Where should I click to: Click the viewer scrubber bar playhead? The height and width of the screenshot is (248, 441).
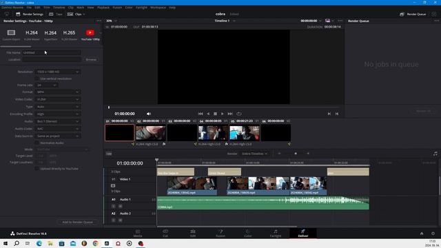tap(109, 107)
